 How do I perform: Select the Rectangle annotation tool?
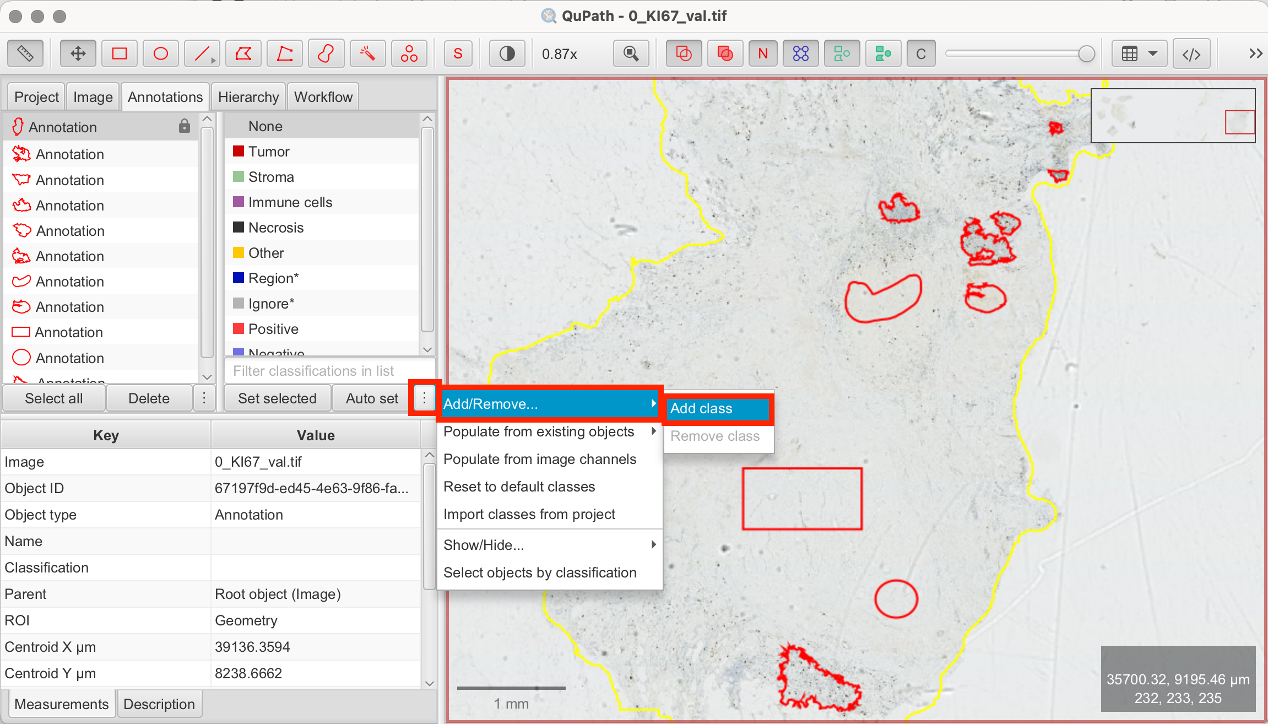point(119,53)
